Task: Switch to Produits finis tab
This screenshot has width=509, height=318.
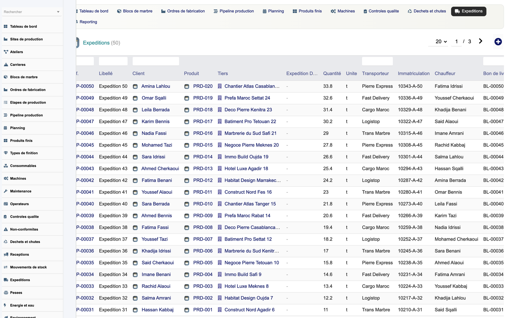Action: coord(307,11)
